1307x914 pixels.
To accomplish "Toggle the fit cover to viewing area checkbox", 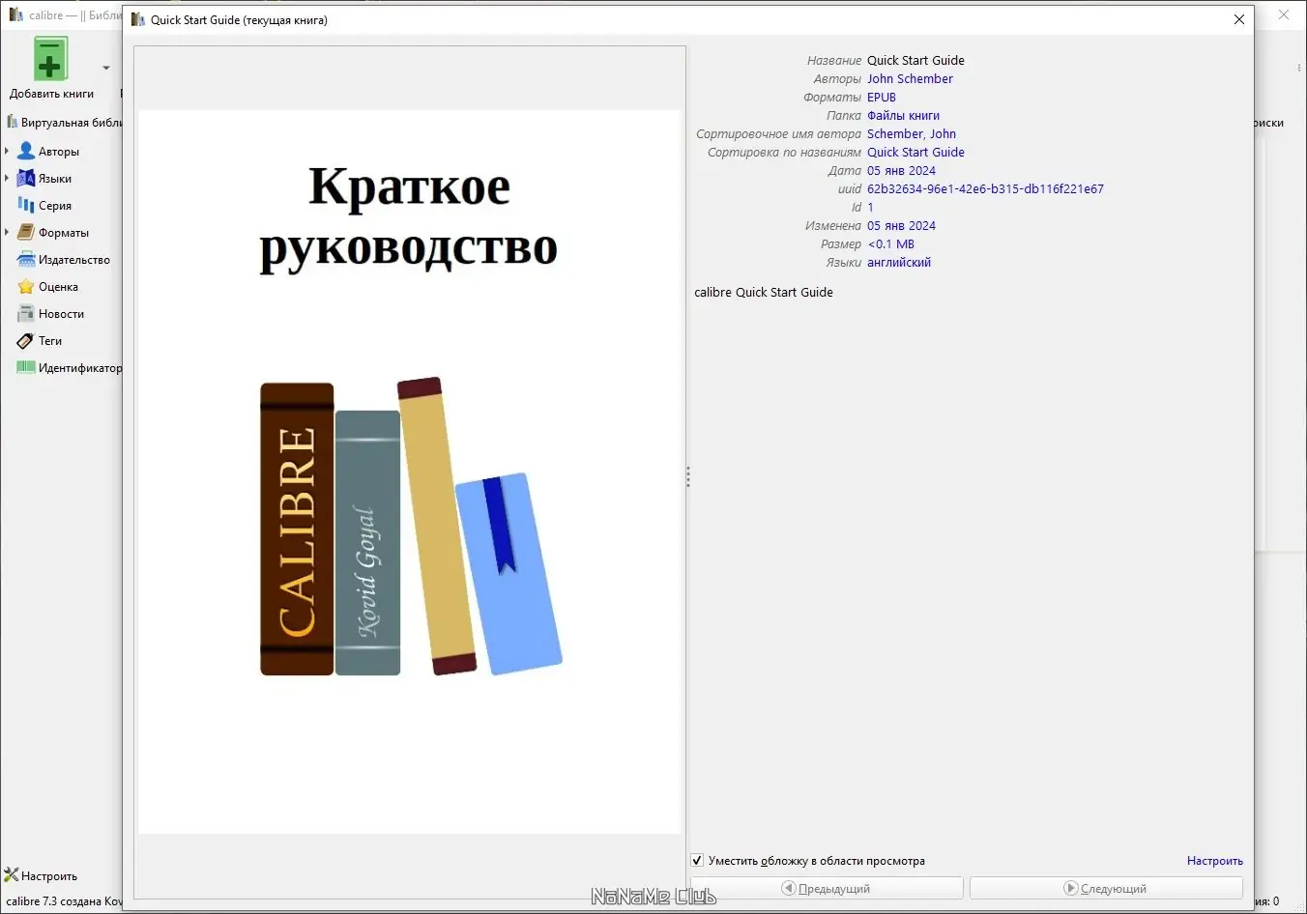I will (x=697, y=860).
